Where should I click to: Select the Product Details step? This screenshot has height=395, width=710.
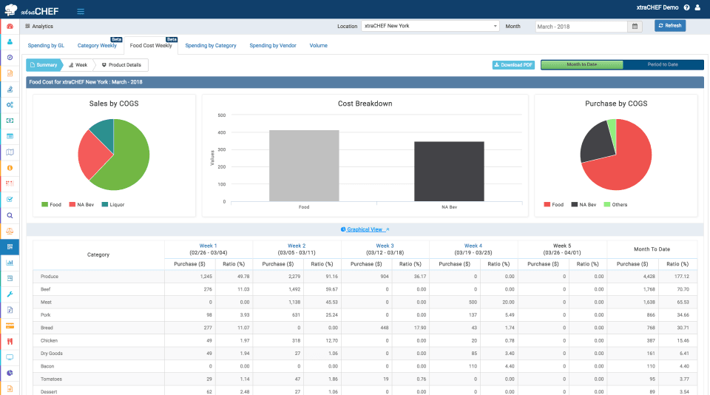point(121,65)
